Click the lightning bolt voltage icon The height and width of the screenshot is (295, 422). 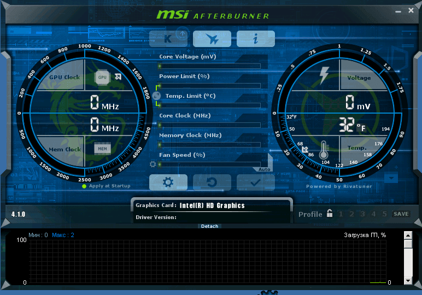click(324, 75)
